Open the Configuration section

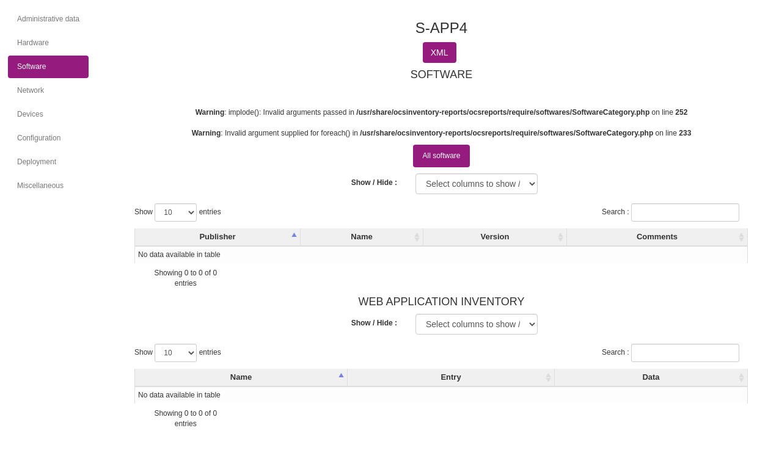[x=38, y=138]
